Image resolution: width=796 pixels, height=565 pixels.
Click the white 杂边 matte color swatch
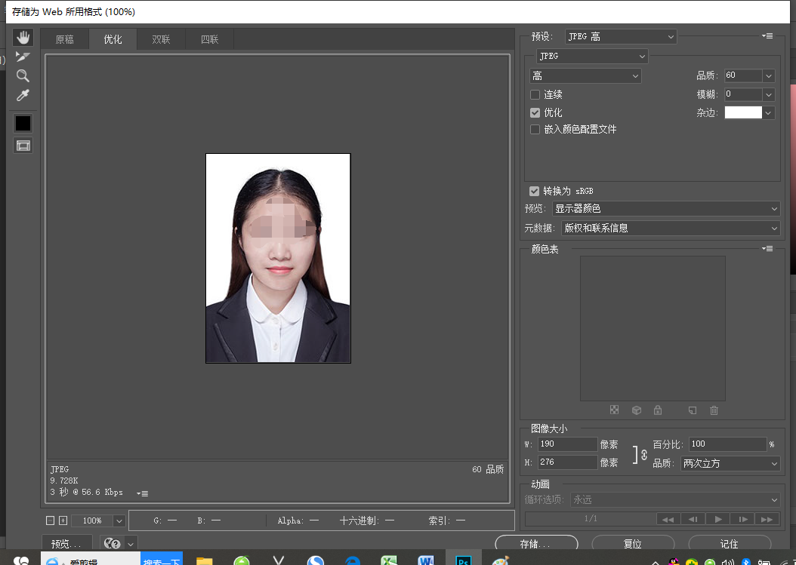(743, 112)
